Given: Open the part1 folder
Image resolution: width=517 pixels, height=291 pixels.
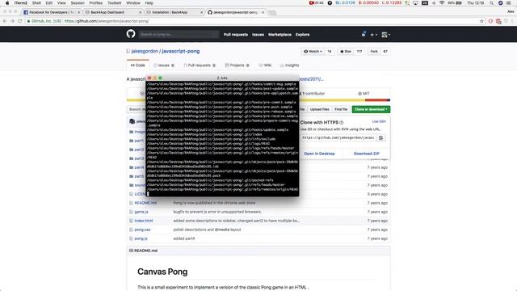Looking at the screenshot, I should point(139,141).
